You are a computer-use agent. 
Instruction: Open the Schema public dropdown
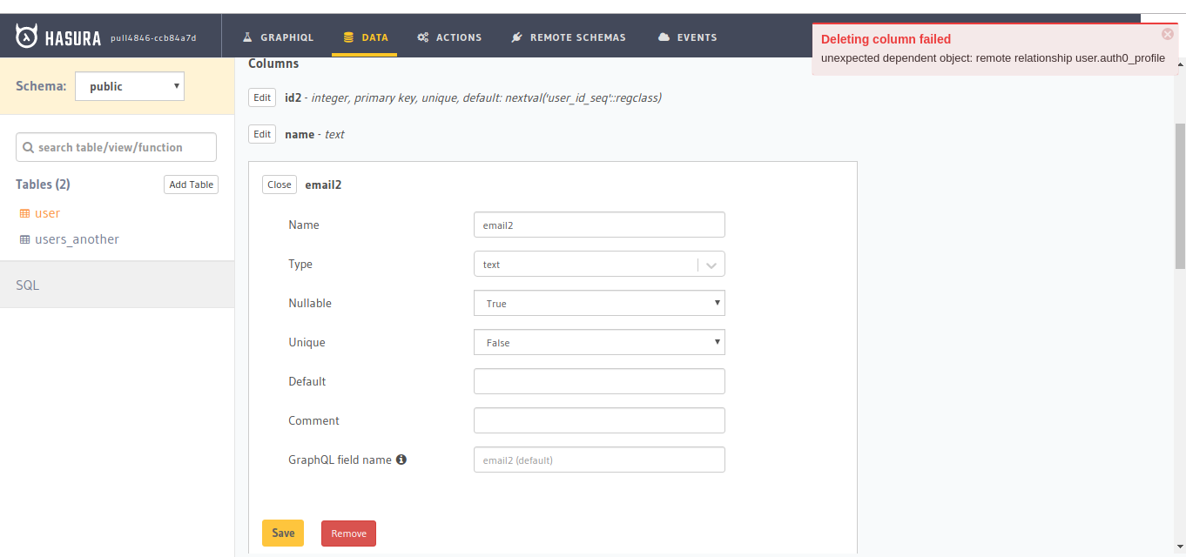click(130, 86)
